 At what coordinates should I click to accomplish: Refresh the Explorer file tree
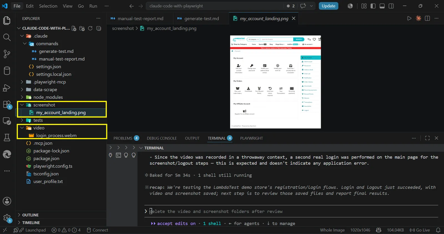tap(90, 28)
